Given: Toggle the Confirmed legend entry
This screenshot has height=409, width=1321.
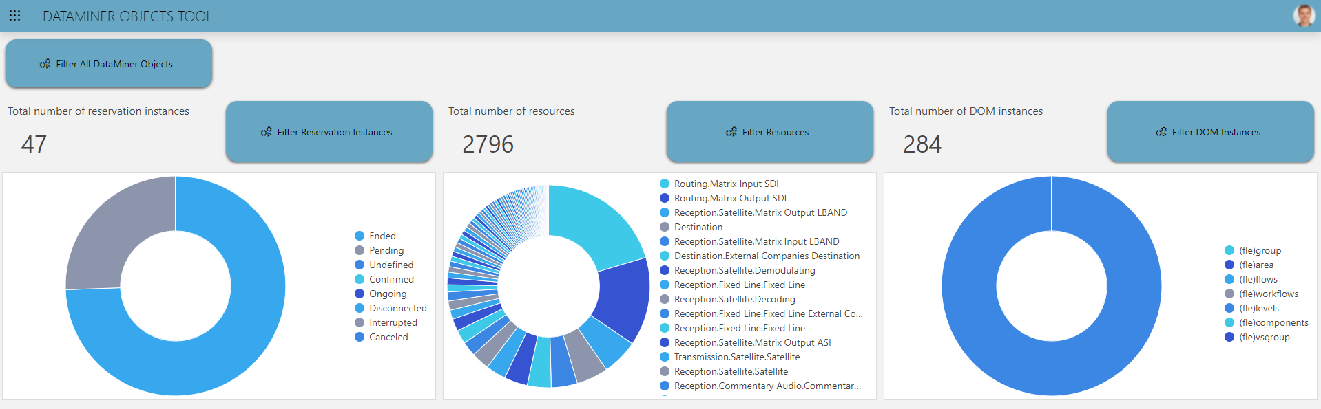Looking at the screenshot, I should coord(384,279).
